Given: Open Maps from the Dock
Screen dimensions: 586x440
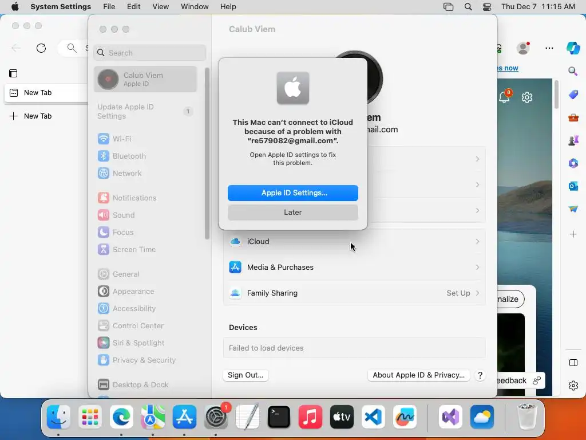Looking at the screenshot, I should [153, 417].
